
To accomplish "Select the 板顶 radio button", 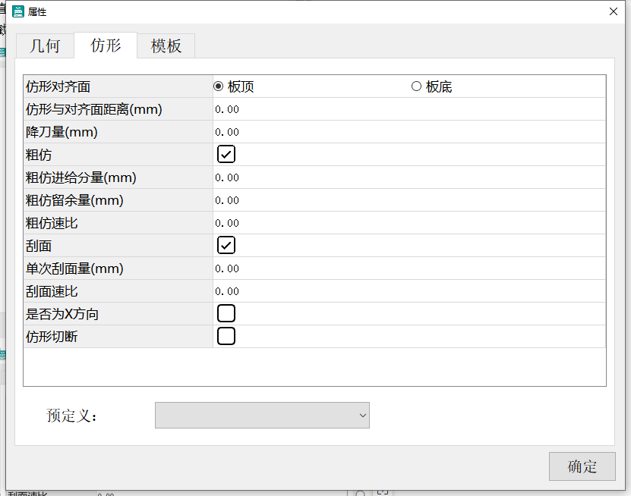I will point(218,86).
